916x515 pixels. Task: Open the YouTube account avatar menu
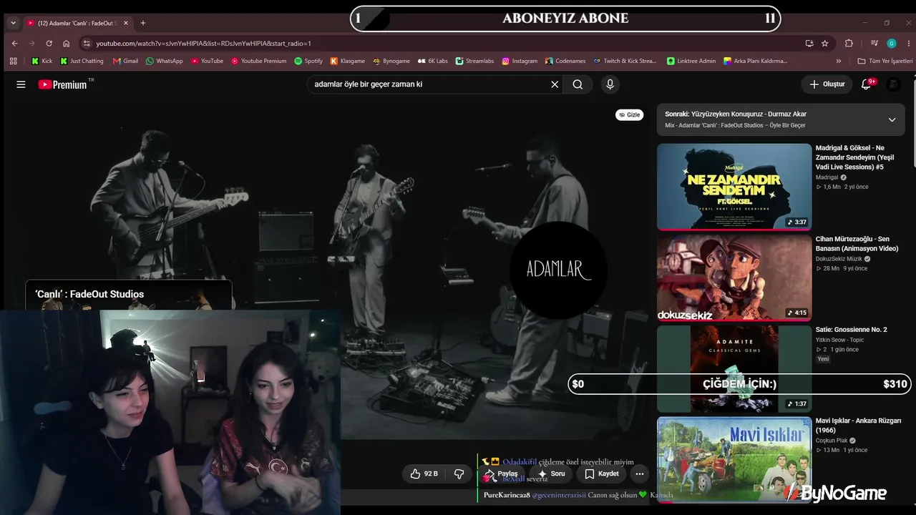[x=894, y=84]
